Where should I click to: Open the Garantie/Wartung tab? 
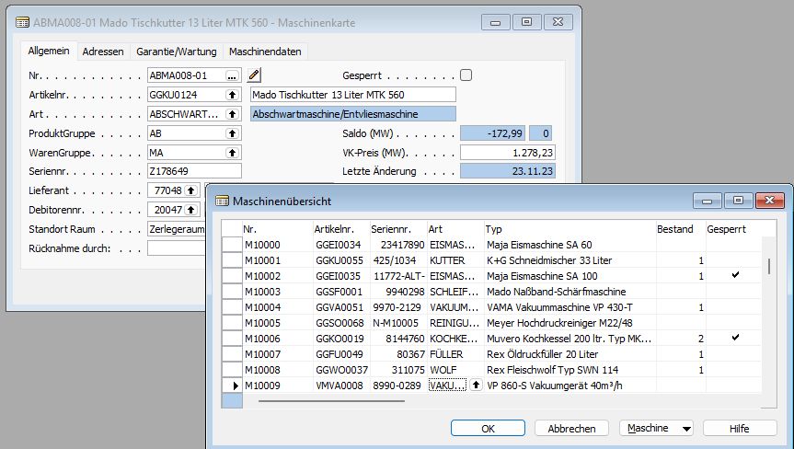click(x=177, y=52)
